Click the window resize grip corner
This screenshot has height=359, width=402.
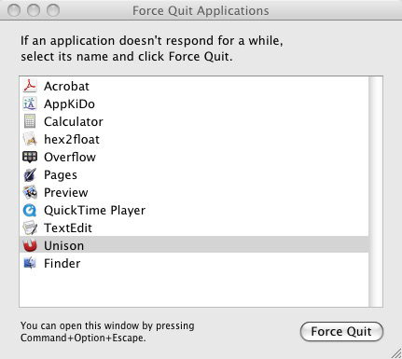(396, 353)
